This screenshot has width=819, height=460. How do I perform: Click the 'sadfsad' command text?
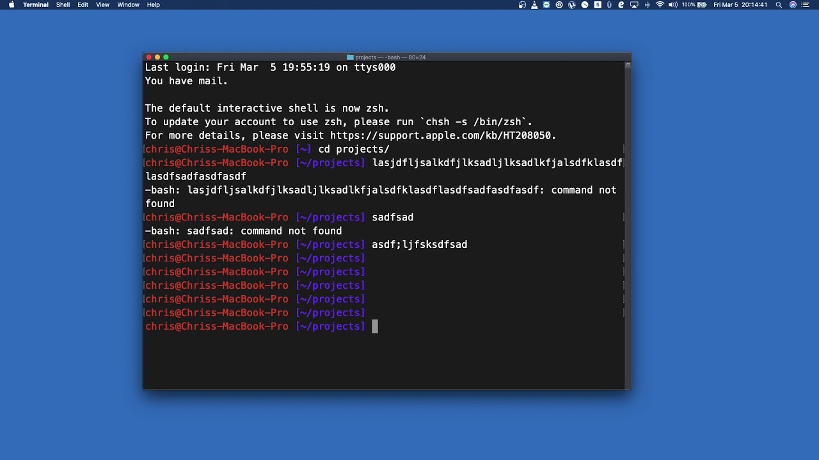pyautogui.click(x=392, y=217)
